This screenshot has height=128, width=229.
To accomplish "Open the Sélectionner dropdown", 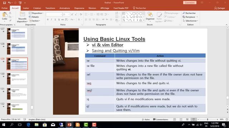I will (x=190, y=21).
